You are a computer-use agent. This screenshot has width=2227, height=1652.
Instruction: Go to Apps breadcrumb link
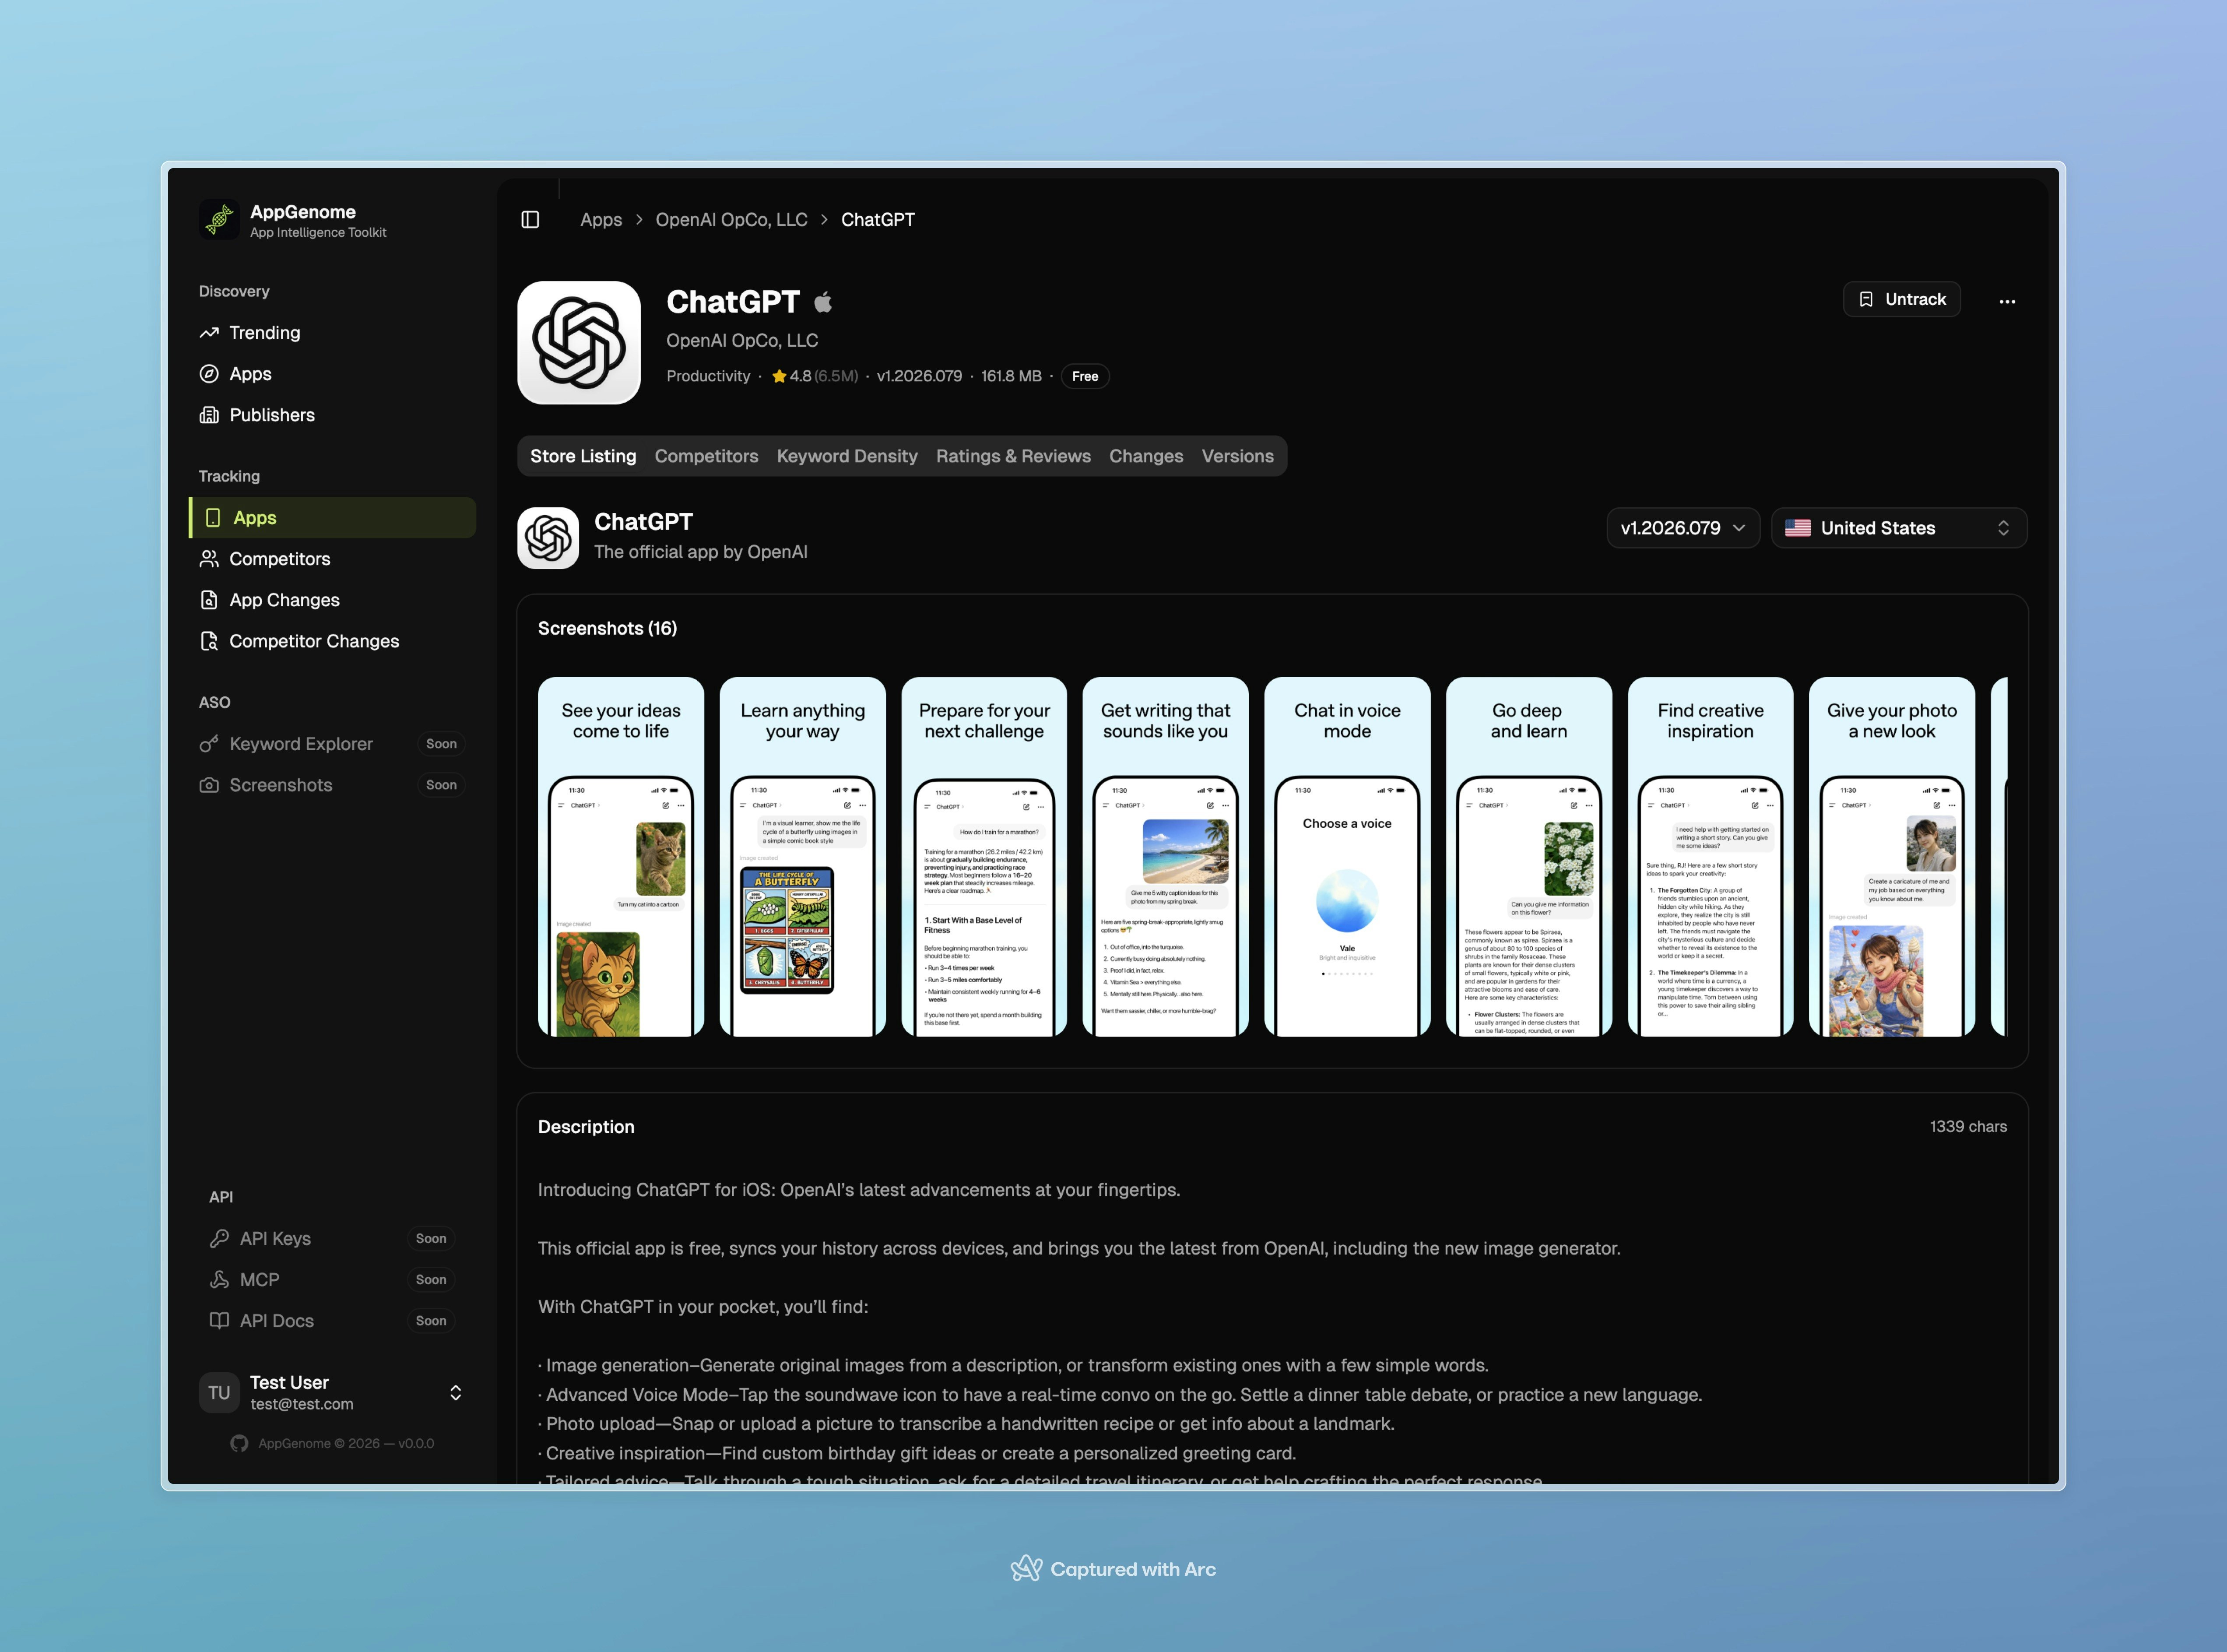coord(601,220)
